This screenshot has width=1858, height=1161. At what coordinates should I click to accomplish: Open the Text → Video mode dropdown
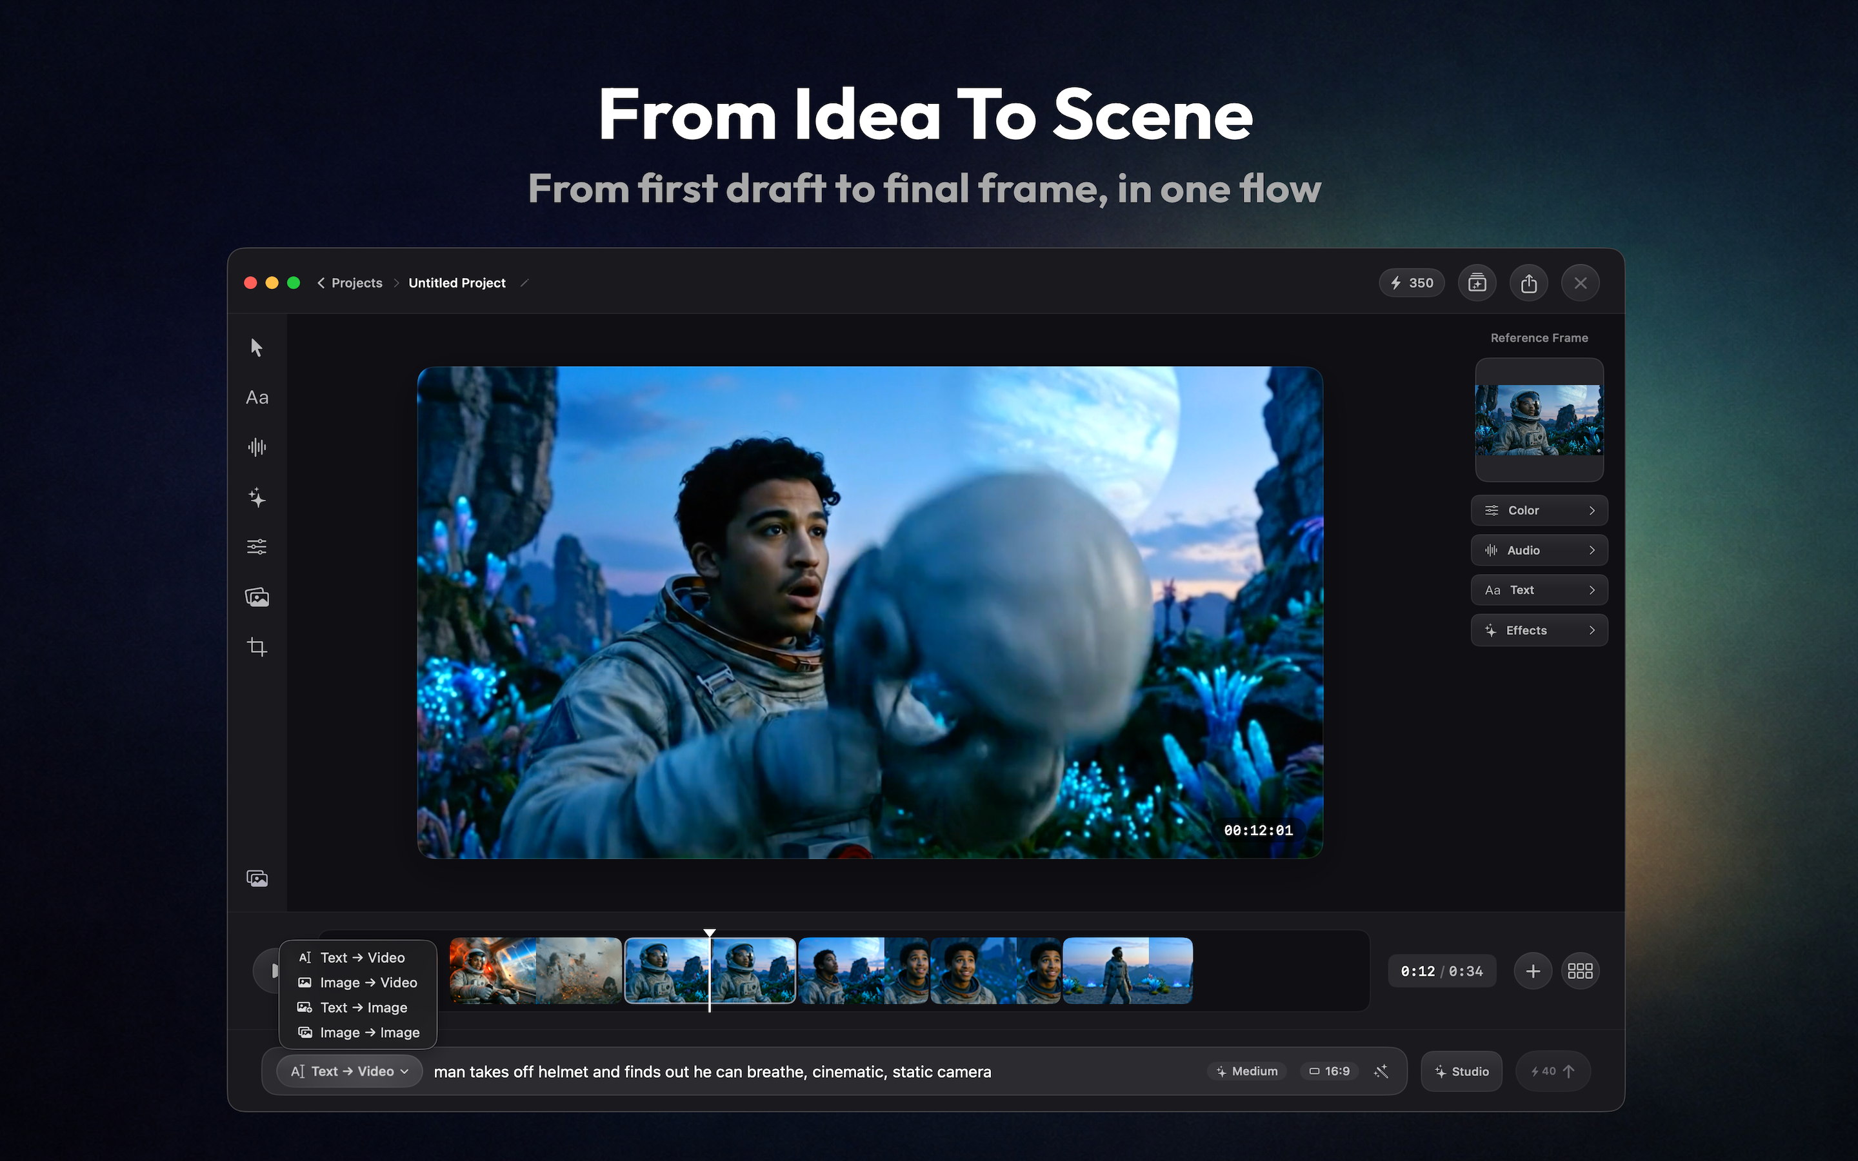point(349,1071)
